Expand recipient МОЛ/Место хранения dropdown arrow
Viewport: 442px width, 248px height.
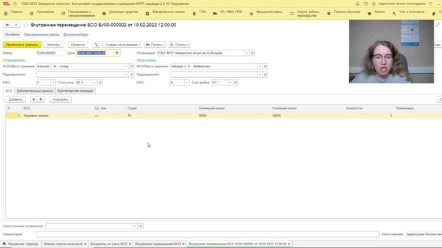pyautogui.click(x=260, y=66)
